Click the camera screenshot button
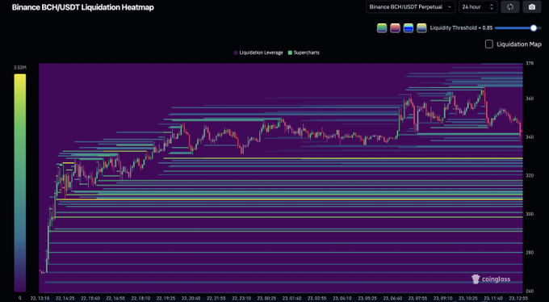This screenshot has height=302, width=549. (531, 7)
